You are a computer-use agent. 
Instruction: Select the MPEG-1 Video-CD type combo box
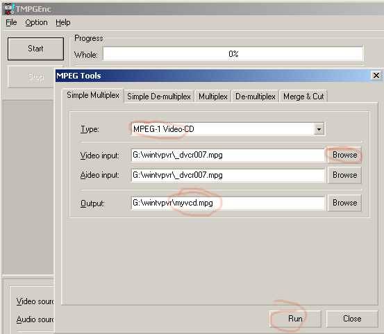[x=228, y=129]
